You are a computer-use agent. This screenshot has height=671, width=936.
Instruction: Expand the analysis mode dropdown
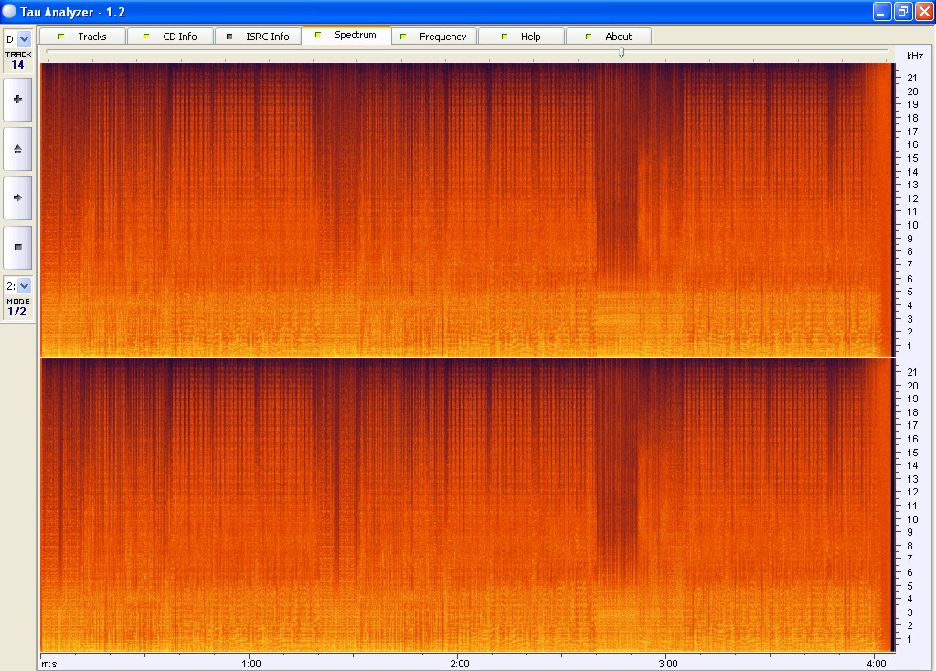click(x=24, y=285)
